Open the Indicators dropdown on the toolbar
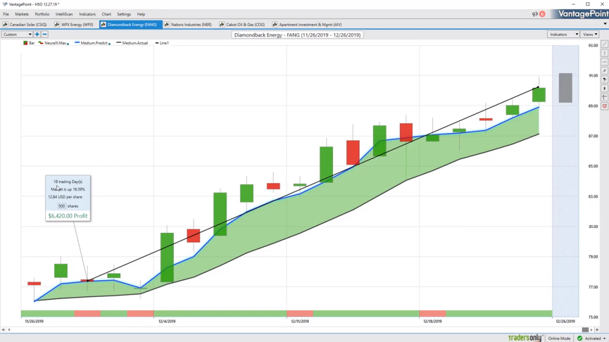The width and height of the screenshot is (609, 342). tap(563, 34)
